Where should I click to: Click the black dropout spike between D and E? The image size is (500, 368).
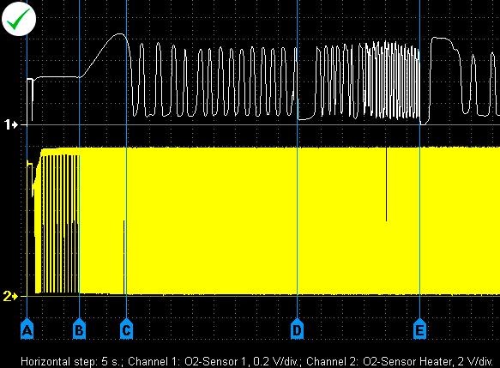point(386,184)
